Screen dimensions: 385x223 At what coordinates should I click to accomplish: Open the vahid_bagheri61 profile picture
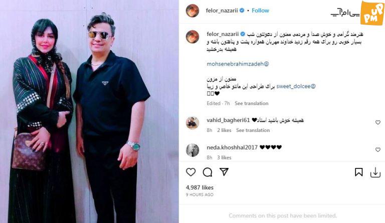tap(192, 123)
